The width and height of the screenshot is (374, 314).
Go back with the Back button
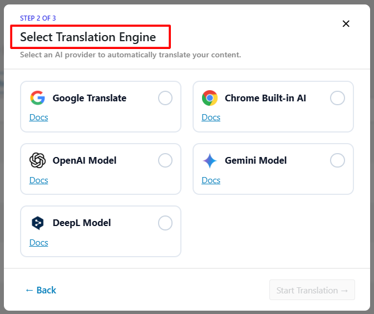[41, 290]
